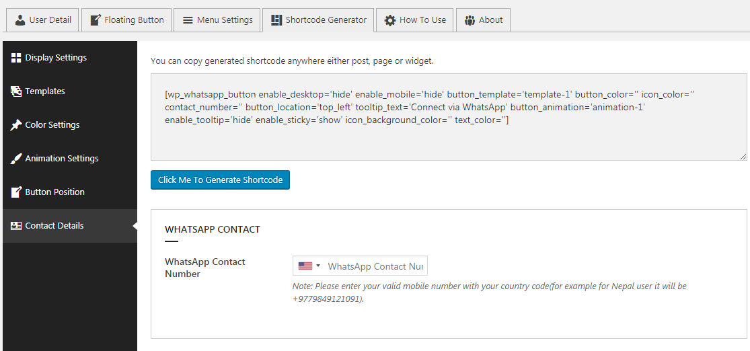
Task: Select the Shortcode Generator tab
Action: (x=318, y=20)
